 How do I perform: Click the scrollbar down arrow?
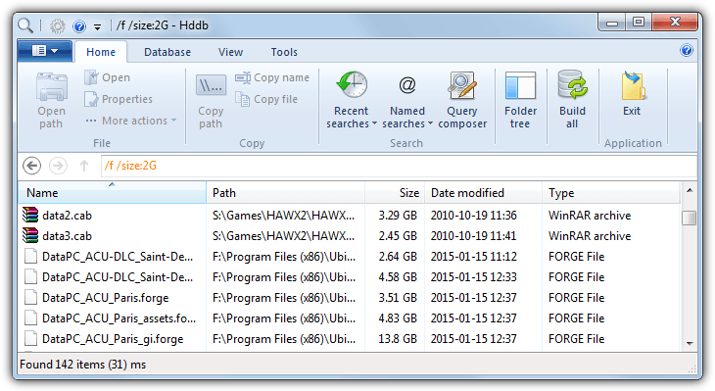[x=689, y=344]
